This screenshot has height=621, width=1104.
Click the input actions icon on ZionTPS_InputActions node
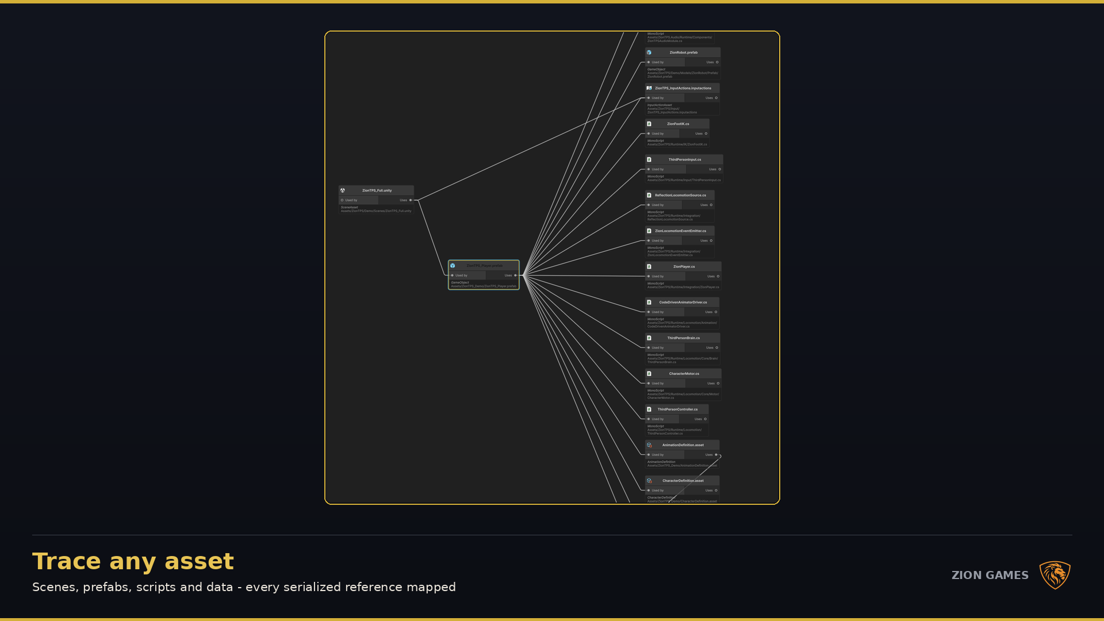649,88
